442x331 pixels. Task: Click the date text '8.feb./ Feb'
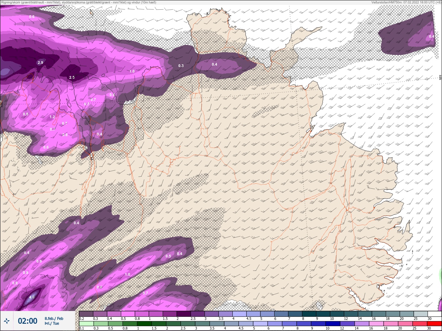click(x=54, y=318)
